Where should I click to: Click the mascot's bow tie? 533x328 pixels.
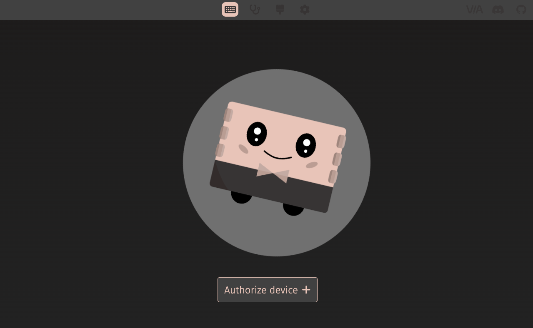(x=273, y=173)
